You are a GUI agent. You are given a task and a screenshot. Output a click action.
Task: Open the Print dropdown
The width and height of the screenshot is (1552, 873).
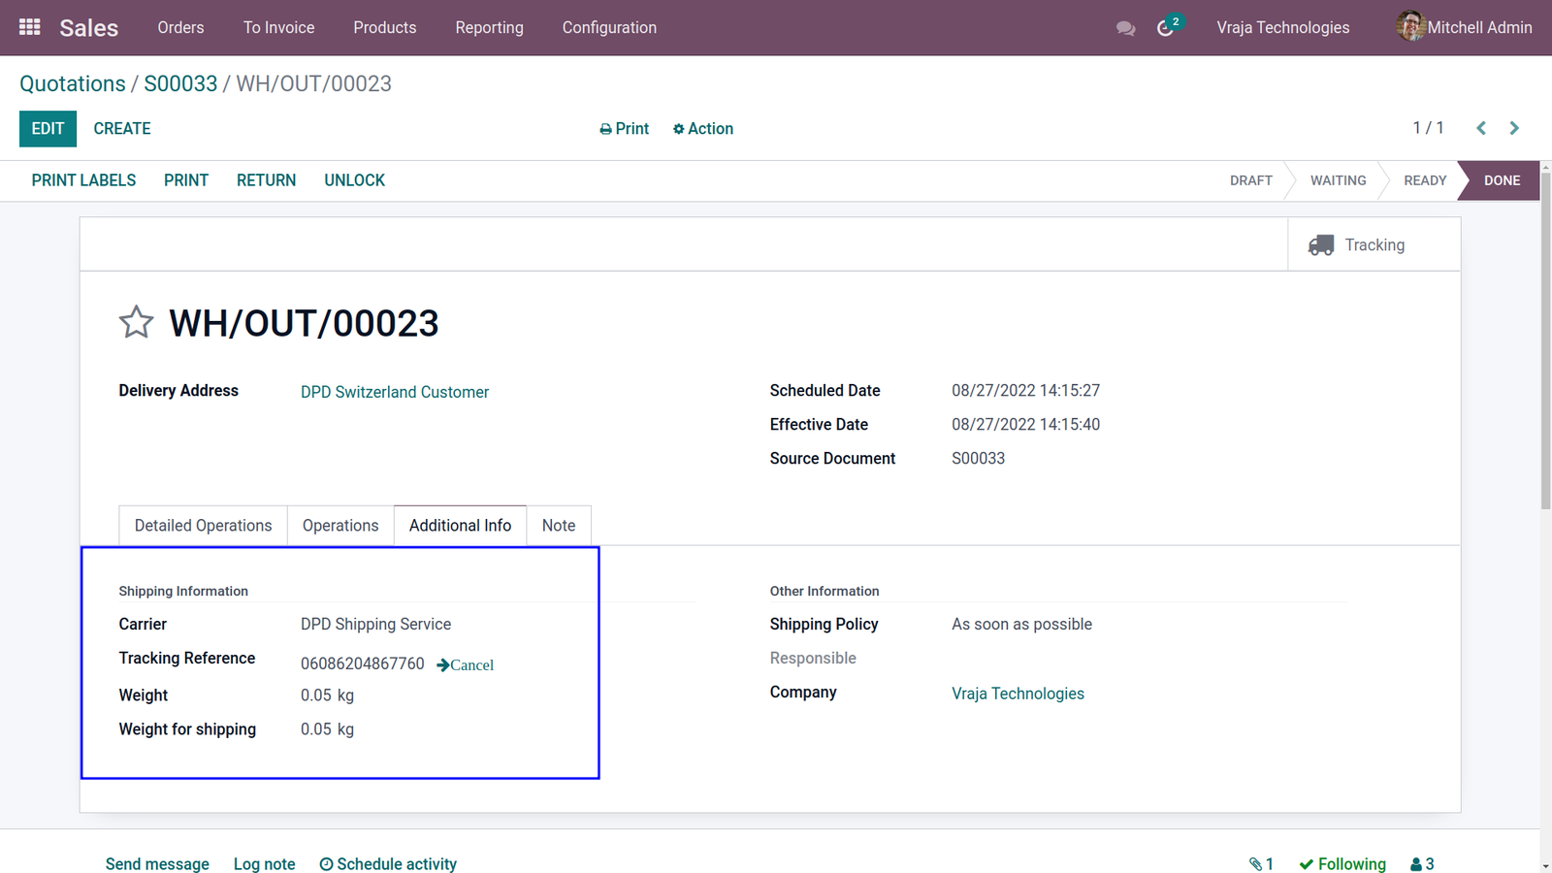click(x=624, y=129)
